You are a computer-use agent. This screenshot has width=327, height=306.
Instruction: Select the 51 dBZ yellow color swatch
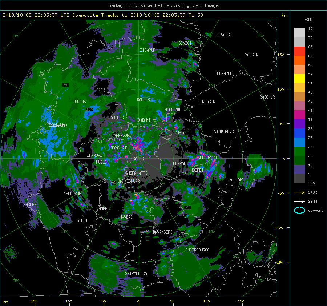coord(299,78)
